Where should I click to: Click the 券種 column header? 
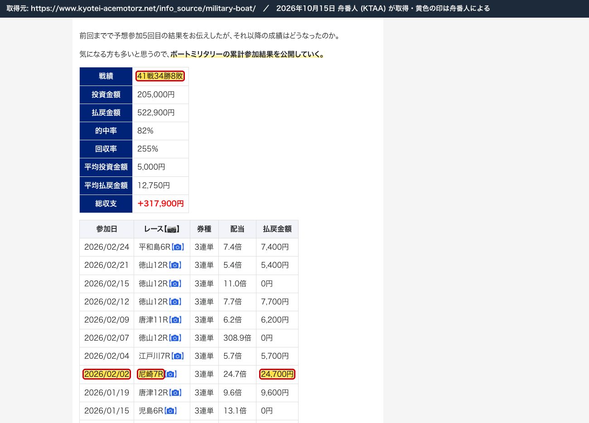204,229
